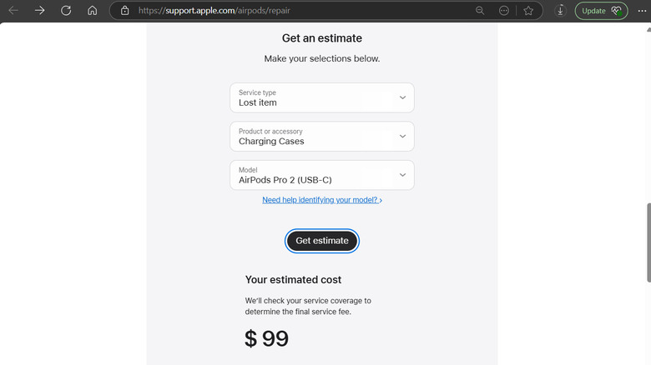Click the AirPods Pro 2 (USB-C) model field
This screenshot has width=651, height=365.
pos(285,179)
